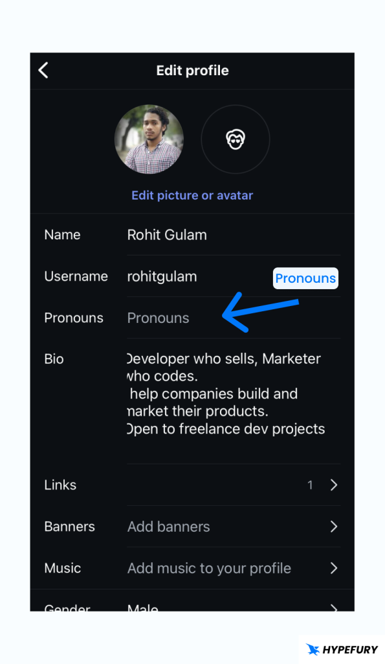Expand the Music row chevron
The height and width of the screenshot is (664, 385).
click(334, 568)
